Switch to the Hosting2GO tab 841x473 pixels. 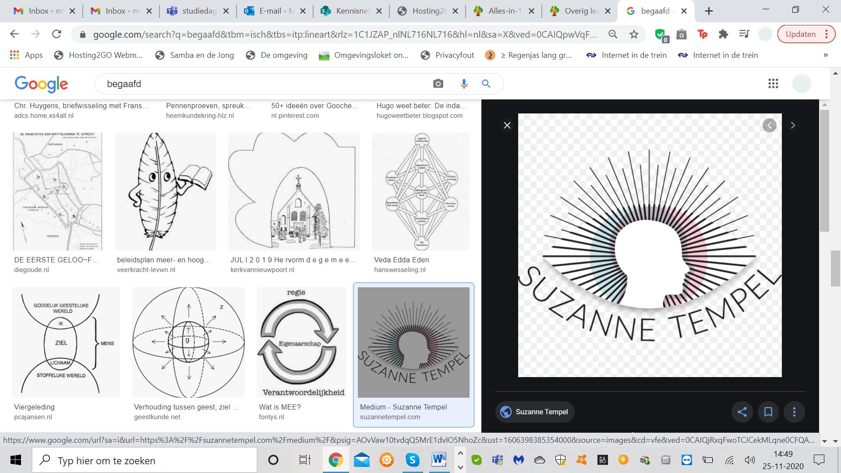point(428,11)
